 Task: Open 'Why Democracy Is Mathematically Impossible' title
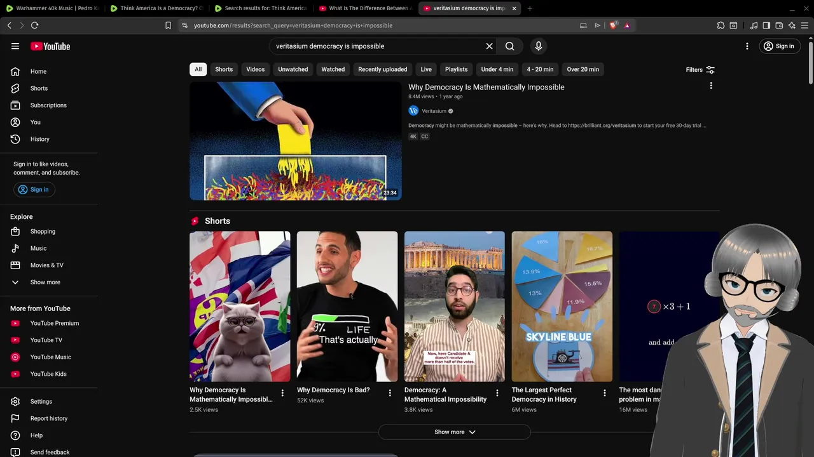click(x=486, y=87)
